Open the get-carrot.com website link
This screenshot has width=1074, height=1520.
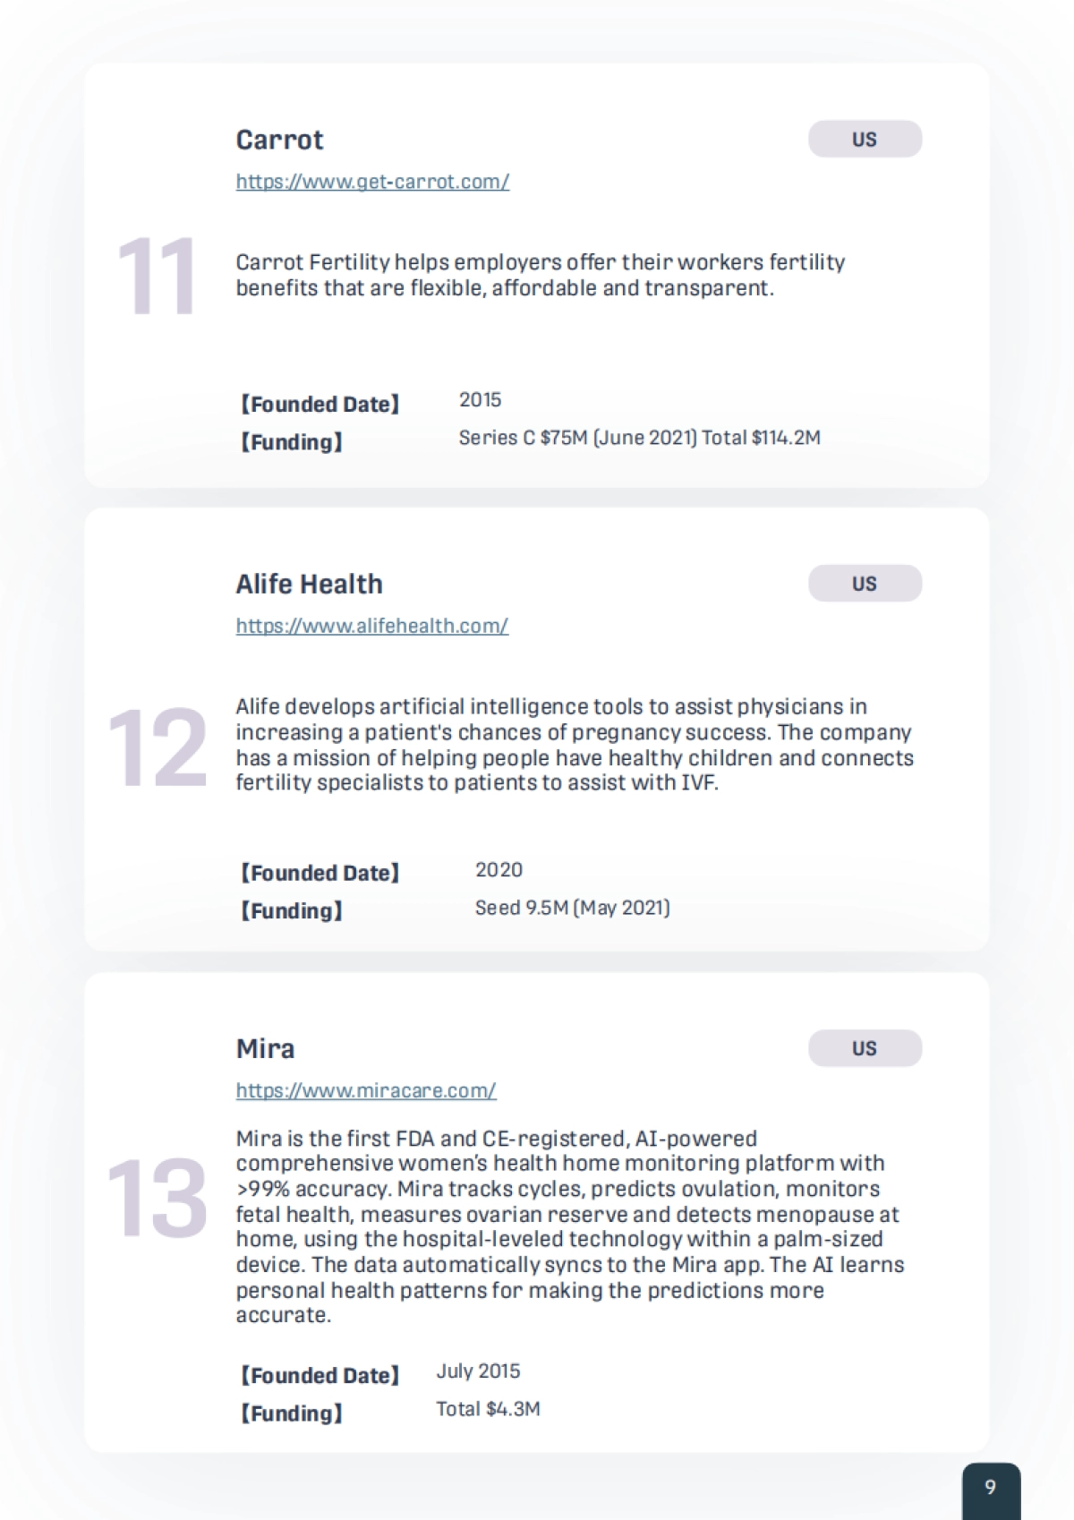[372, 182]
